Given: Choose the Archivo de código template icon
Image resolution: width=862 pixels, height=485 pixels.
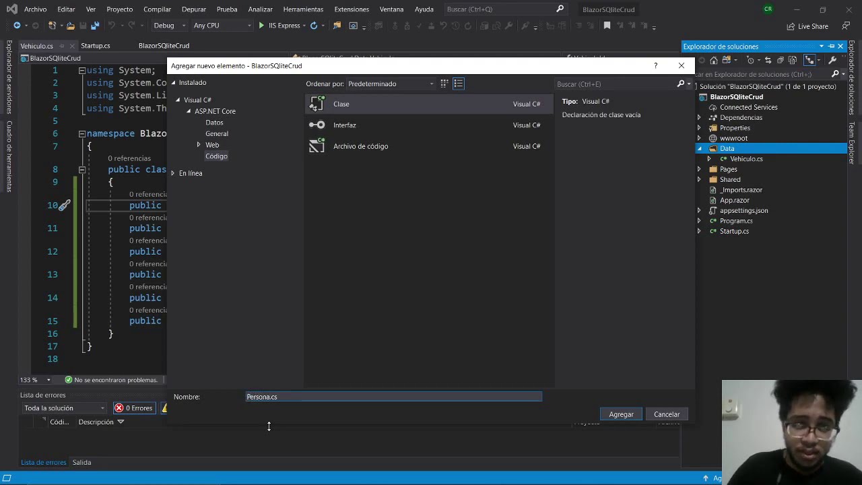Looking at the screenshot, I should [317, 145].
